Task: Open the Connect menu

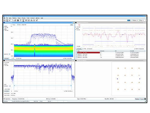Action: pos(32,18)
